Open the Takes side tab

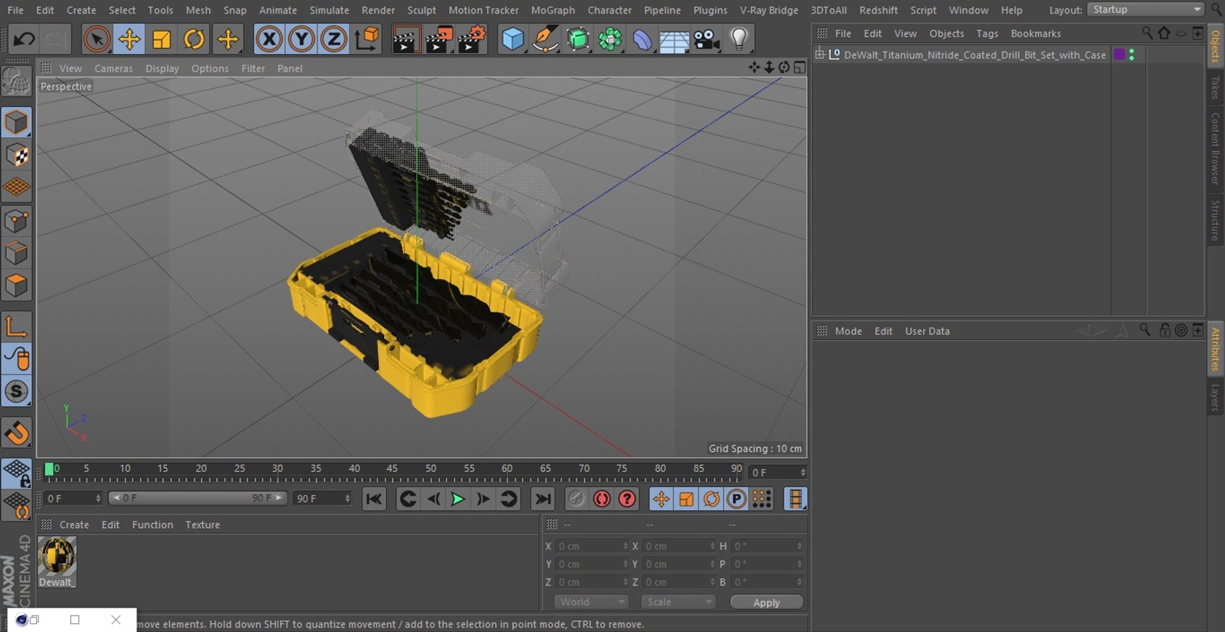coord(1215,87)
